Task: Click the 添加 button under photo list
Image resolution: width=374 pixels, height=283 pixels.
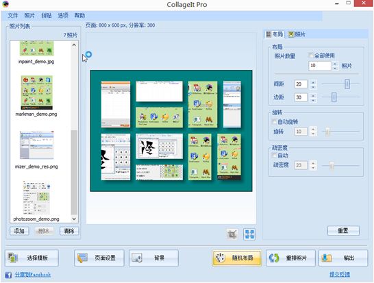Action: tap(19, 231)
